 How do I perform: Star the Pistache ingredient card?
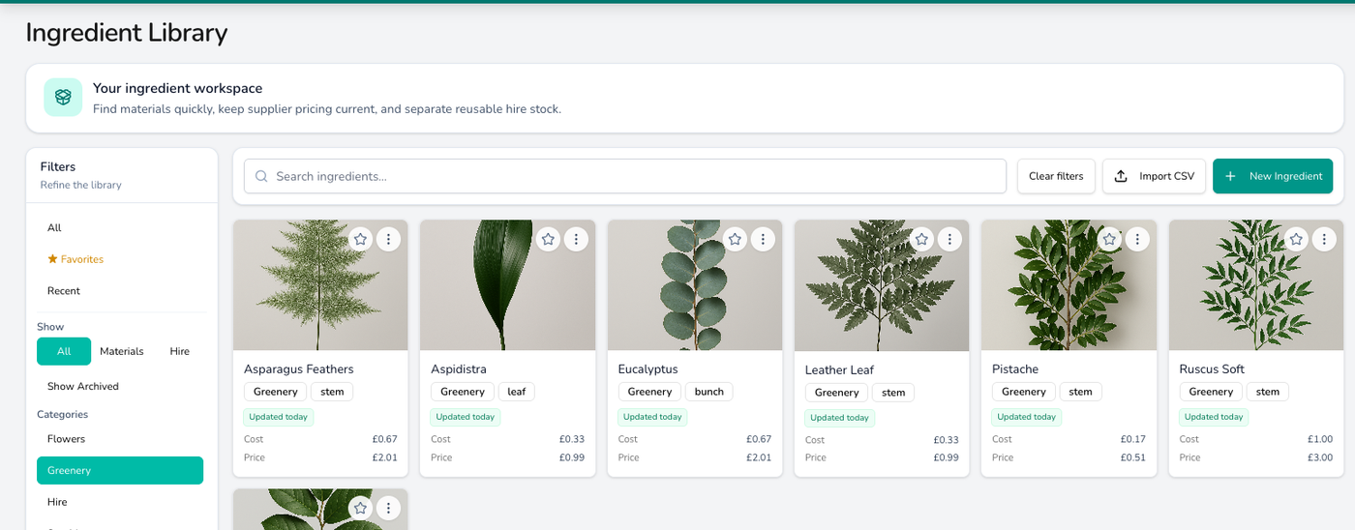(1109, 239)
